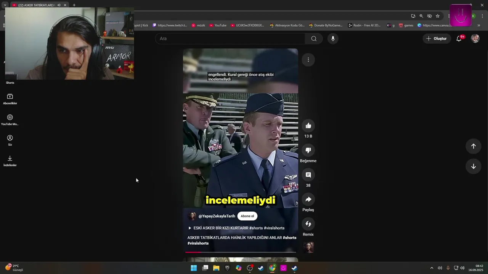Open the Canva bookmark

(x=435, y=25)
